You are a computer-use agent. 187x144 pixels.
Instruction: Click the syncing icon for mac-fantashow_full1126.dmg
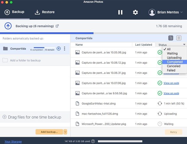tap(160, 113)
